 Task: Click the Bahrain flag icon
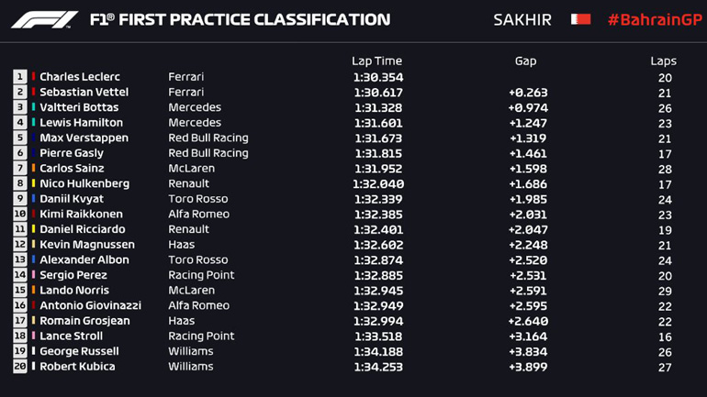coord(580,19)
